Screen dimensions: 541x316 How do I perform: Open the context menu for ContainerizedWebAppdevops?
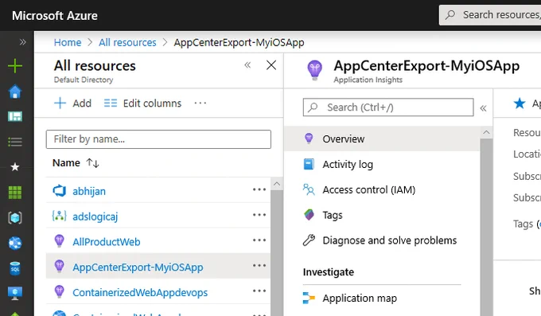tap(259, 291)
